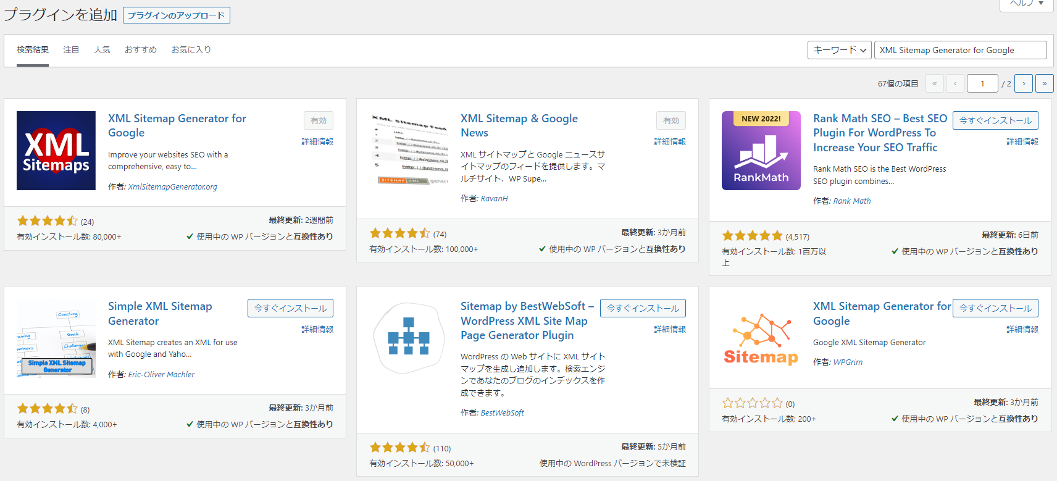Open 詳細情報 for Simple XML Sitemap Generator
Screen dimensions: 1057x481
point(317,330)
